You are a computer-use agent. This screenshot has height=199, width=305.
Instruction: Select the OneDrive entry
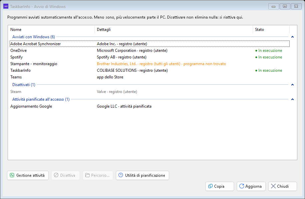[150, 50]
